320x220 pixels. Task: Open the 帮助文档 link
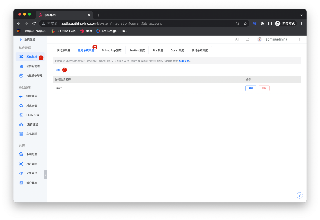click(x=184, y=61)
